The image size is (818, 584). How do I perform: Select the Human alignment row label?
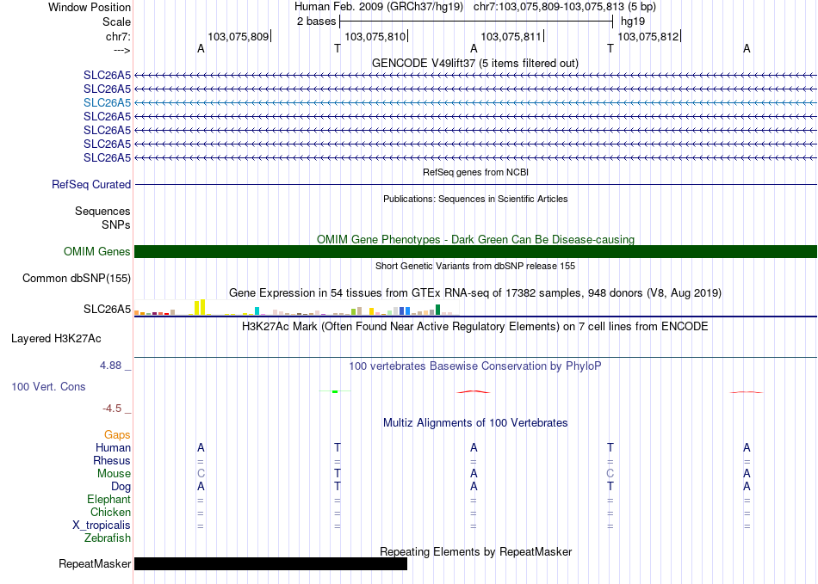[x=113, y=447]
